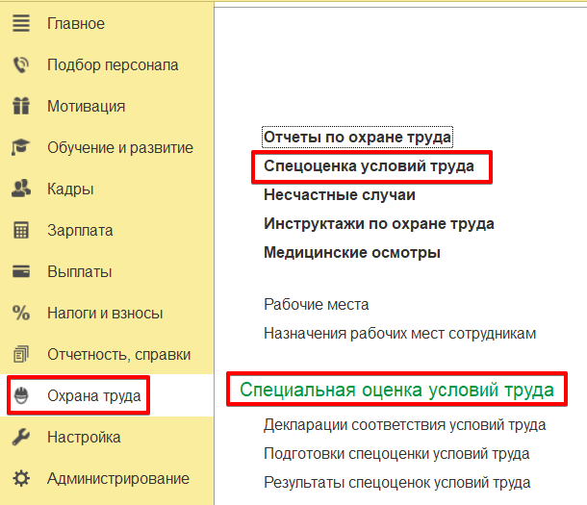
Task: Open Обучение и развитие section
Action: (x=120, y=148)
